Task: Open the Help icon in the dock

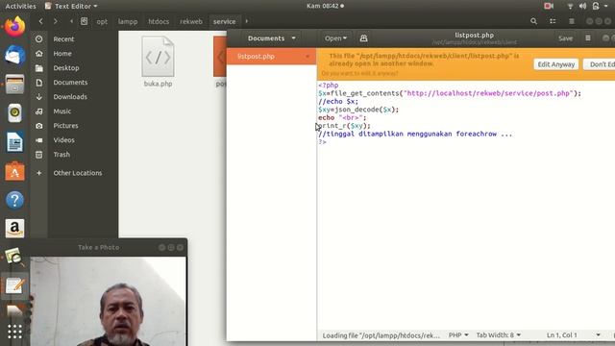Action: click(15, 200)
